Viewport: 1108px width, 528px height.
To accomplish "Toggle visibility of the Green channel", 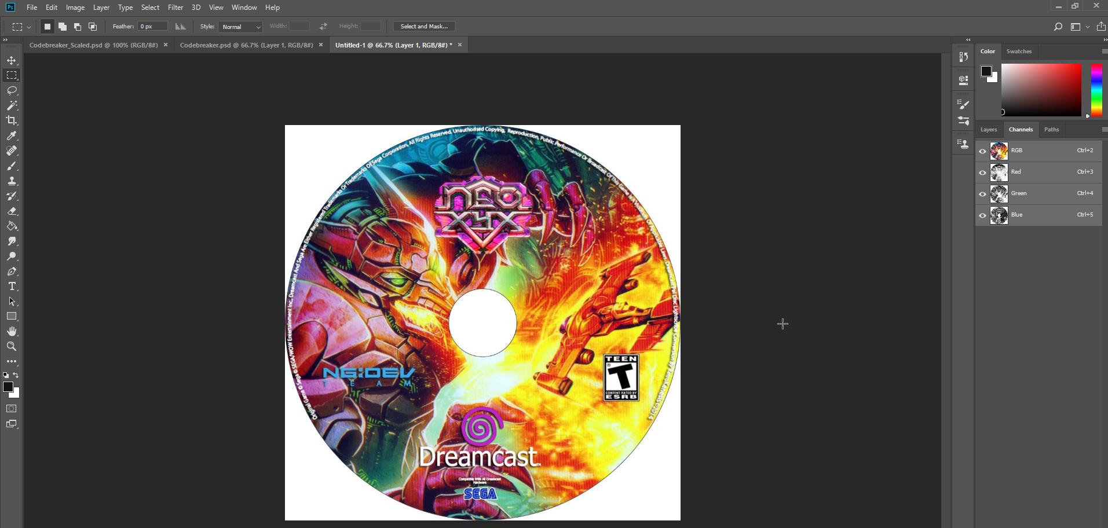I will pyautogui.click(x=982, y=194).
